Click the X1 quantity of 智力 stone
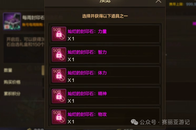The width and height of the screenshot is (196, 130). pyautogui.click(x=71, y=60)
